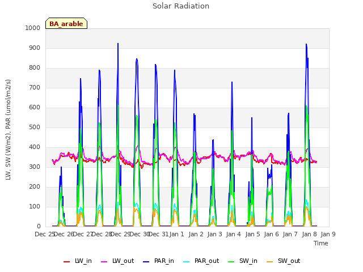This screenshot has height=272, width=363.
Task: Click the PAR_in peak on Dec 30
Action: click(x=137, y=59)
